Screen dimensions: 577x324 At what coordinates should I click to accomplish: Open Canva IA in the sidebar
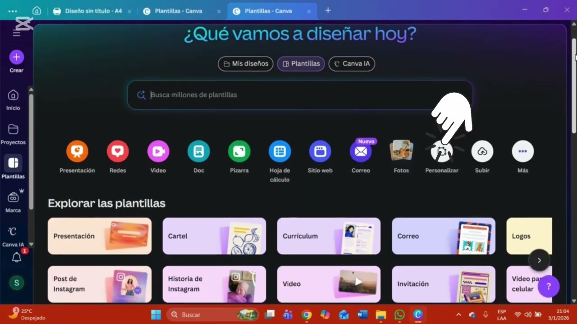pyautogui.click(x=13, y=236)
